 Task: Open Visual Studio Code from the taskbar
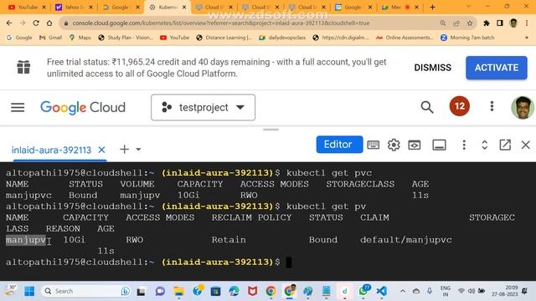point(382,291)
